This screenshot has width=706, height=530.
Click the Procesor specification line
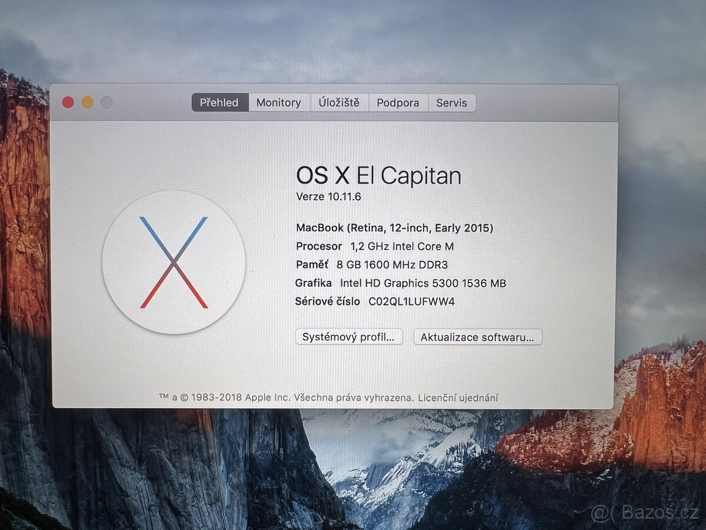(x=375, y=246)
